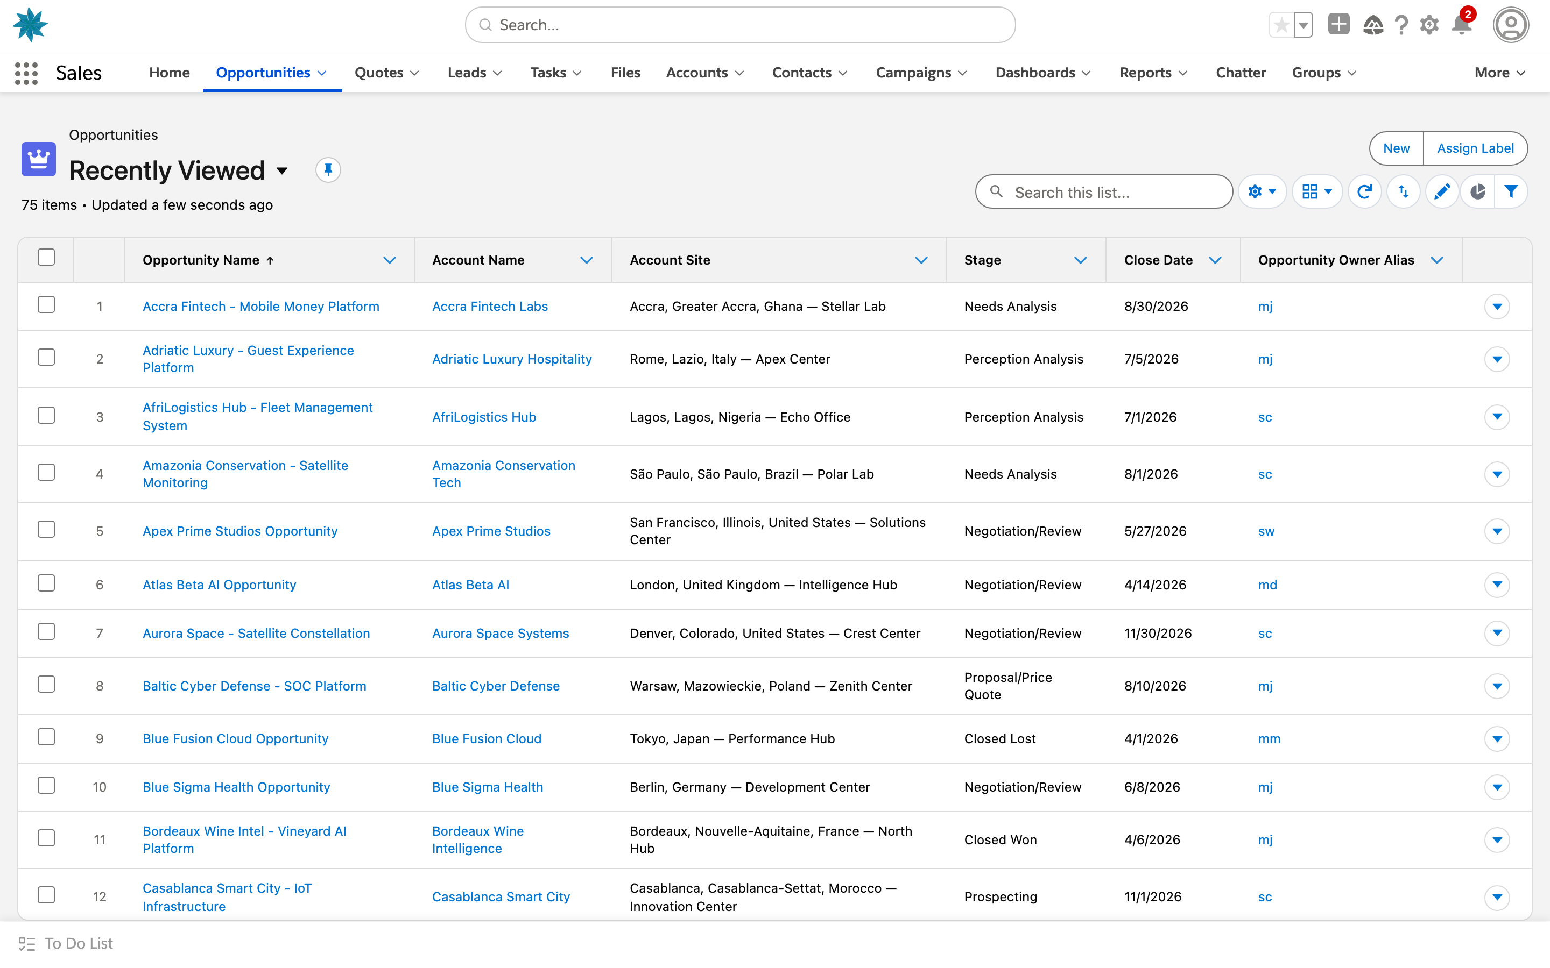
Task: Click the global Search field
Action: (x=740, y=25)
